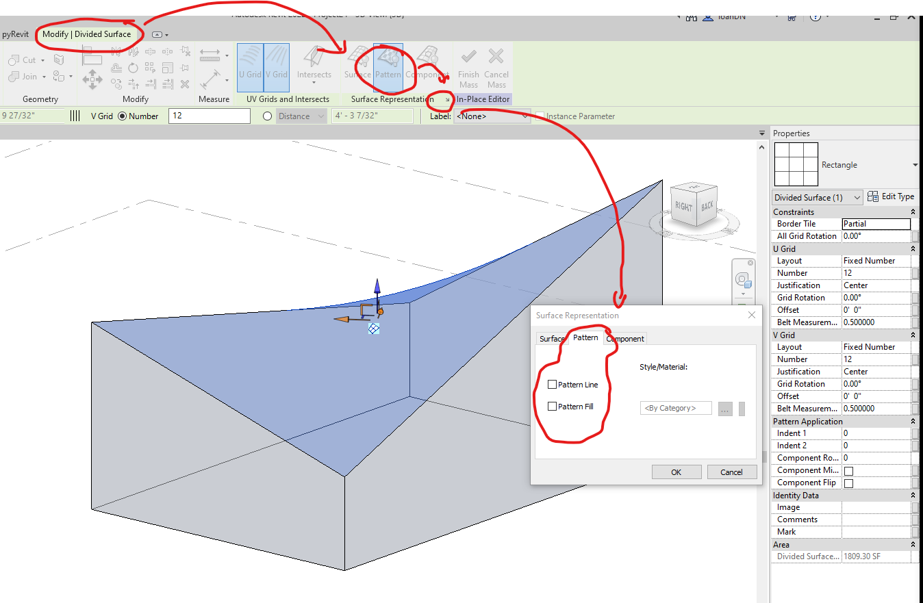Image resolution: width=923 pixels, height=603 pixels.
Task: Click the Delete X icon in Modify panel
Action: [185, 84]
